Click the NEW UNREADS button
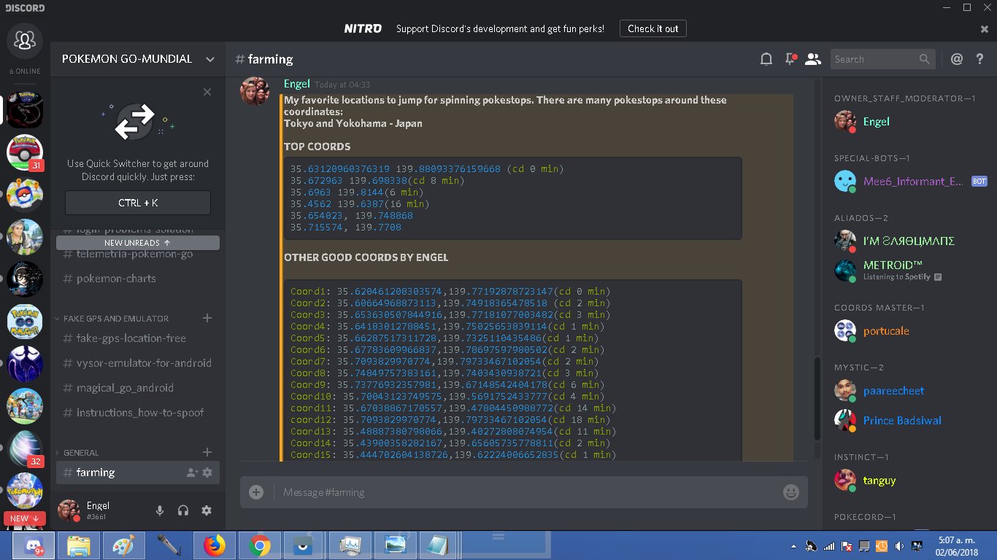 (138, 243)
